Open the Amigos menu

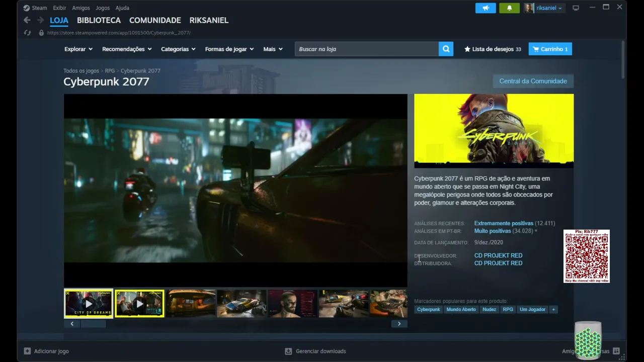(80, 8)
